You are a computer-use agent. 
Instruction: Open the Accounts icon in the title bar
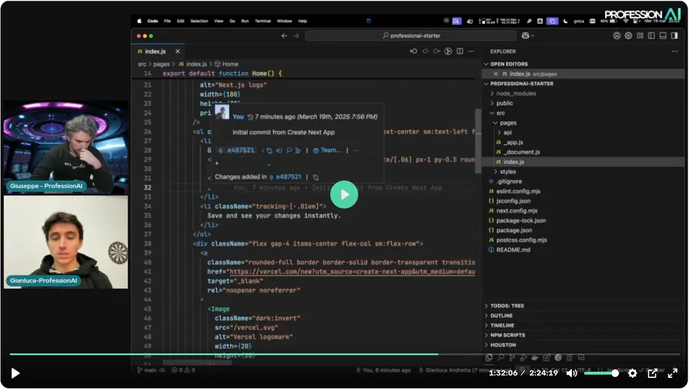[x=617, y=36]
